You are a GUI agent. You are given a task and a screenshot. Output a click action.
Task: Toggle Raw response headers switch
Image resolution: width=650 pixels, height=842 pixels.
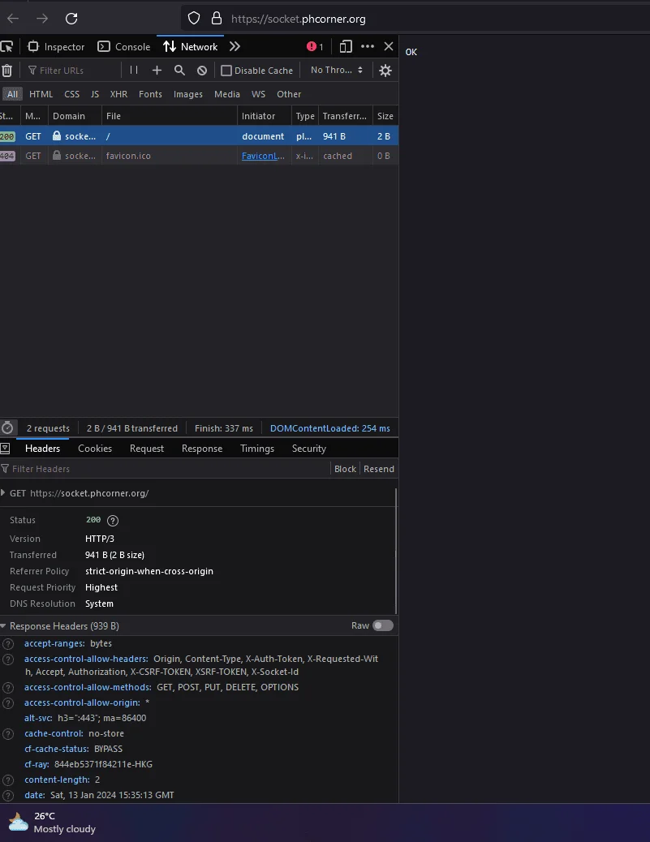[383, 625]
